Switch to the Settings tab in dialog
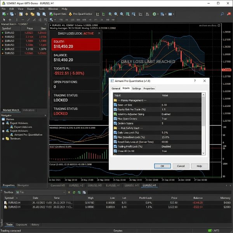The height and width of the screenshot is (233, 233). 136,89
